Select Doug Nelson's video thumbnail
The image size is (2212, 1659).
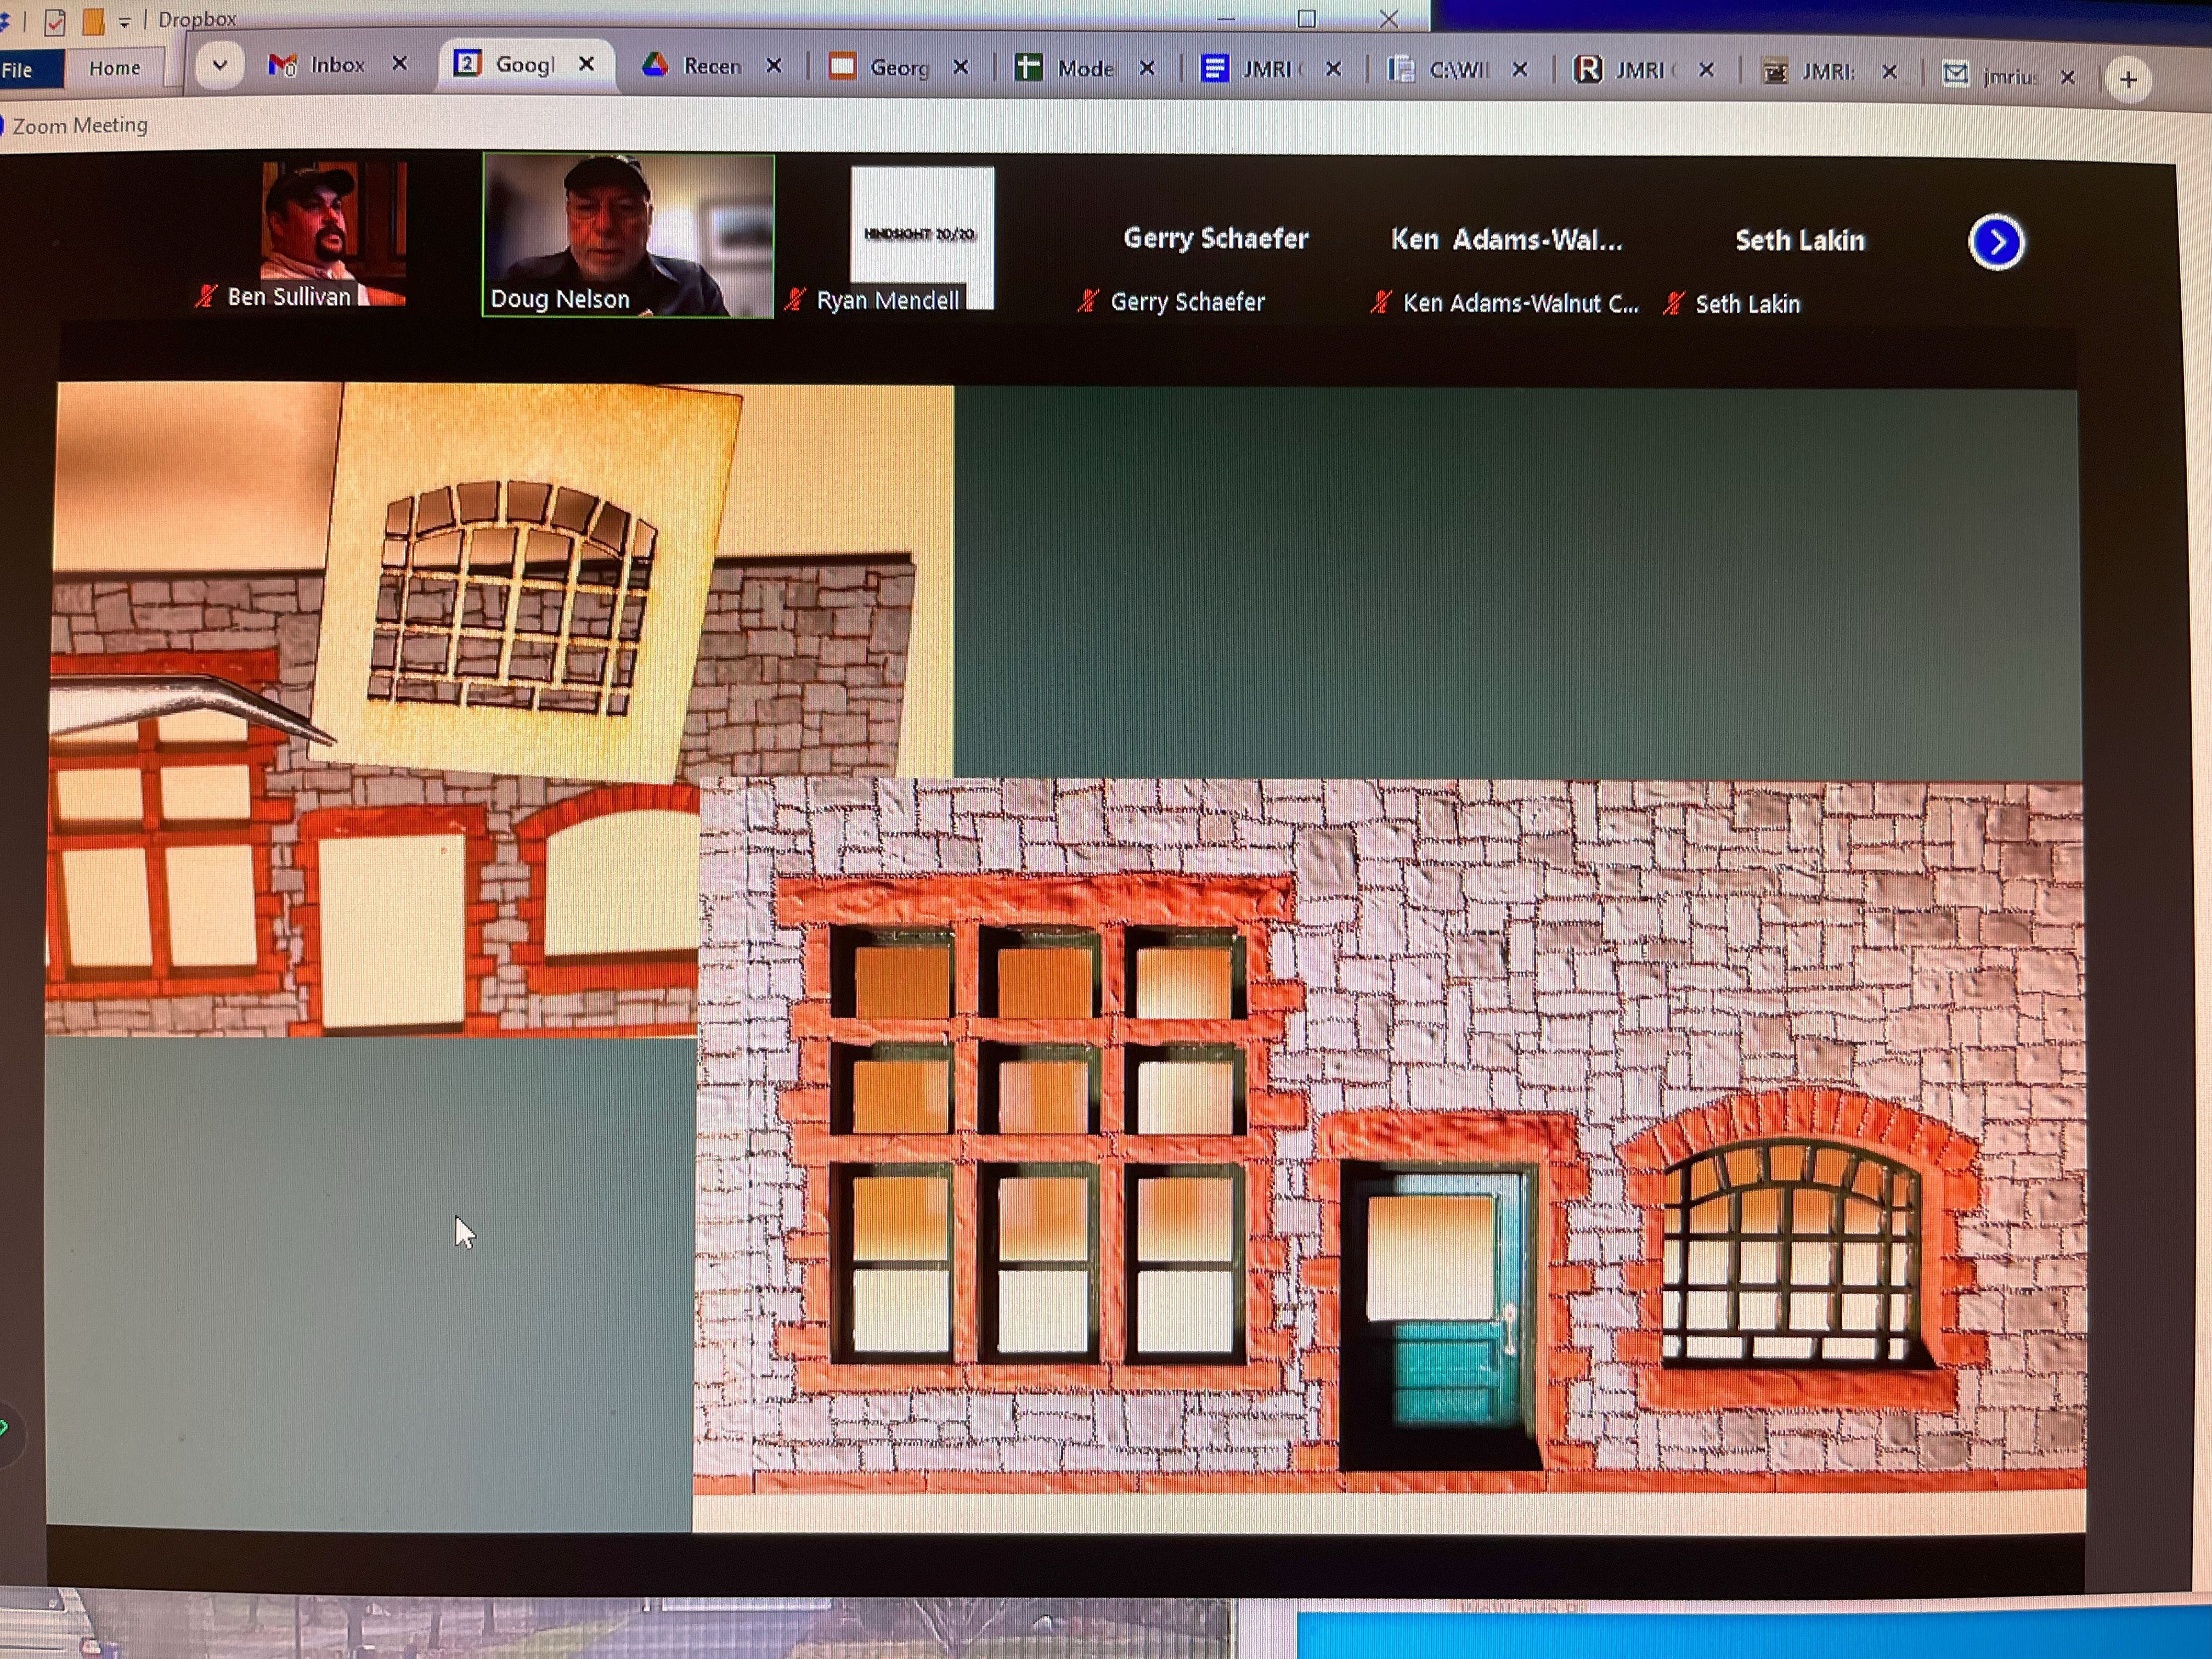point(628,235)
